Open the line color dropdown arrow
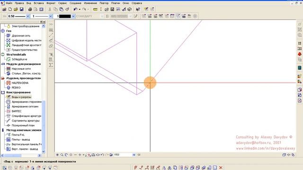The width and height of the screenshot is (303, 170). pyautogui.click(x=73, y=16)
